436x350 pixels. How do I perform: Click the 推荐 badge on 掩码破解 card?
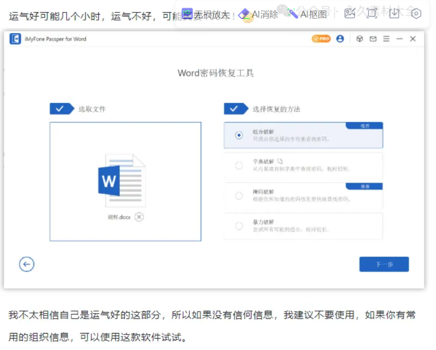point(364,186)
